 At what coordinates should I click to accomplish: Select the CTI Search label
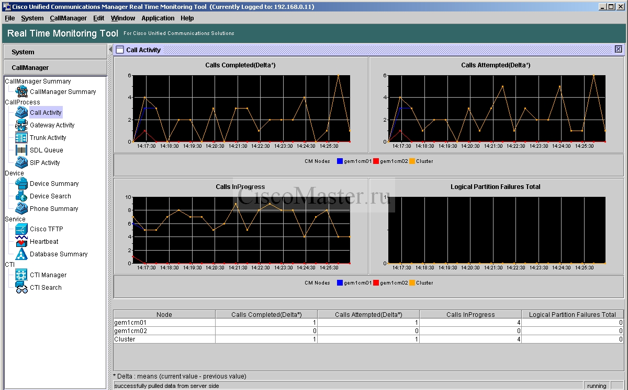(x=46, y=288)
